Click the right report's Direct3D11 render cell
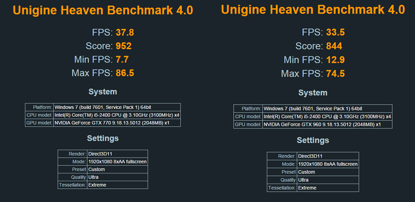Image resolution: width=415 pixels, height=202 pixels. pos(328,156)
